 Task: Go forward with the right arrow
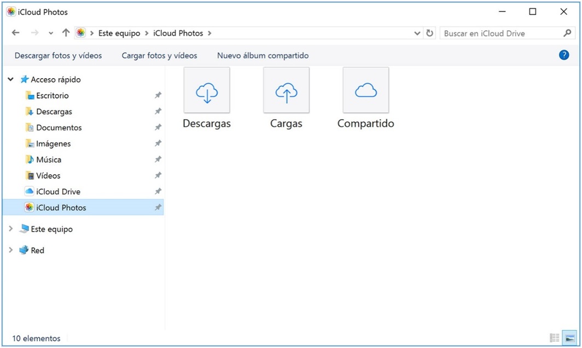[35, 33]
